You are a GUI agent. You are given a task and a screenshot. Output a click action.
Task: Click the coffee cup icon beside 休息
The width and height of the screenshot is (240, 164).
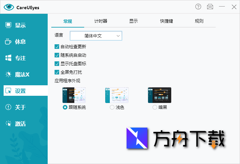click(x=8, y=41)
